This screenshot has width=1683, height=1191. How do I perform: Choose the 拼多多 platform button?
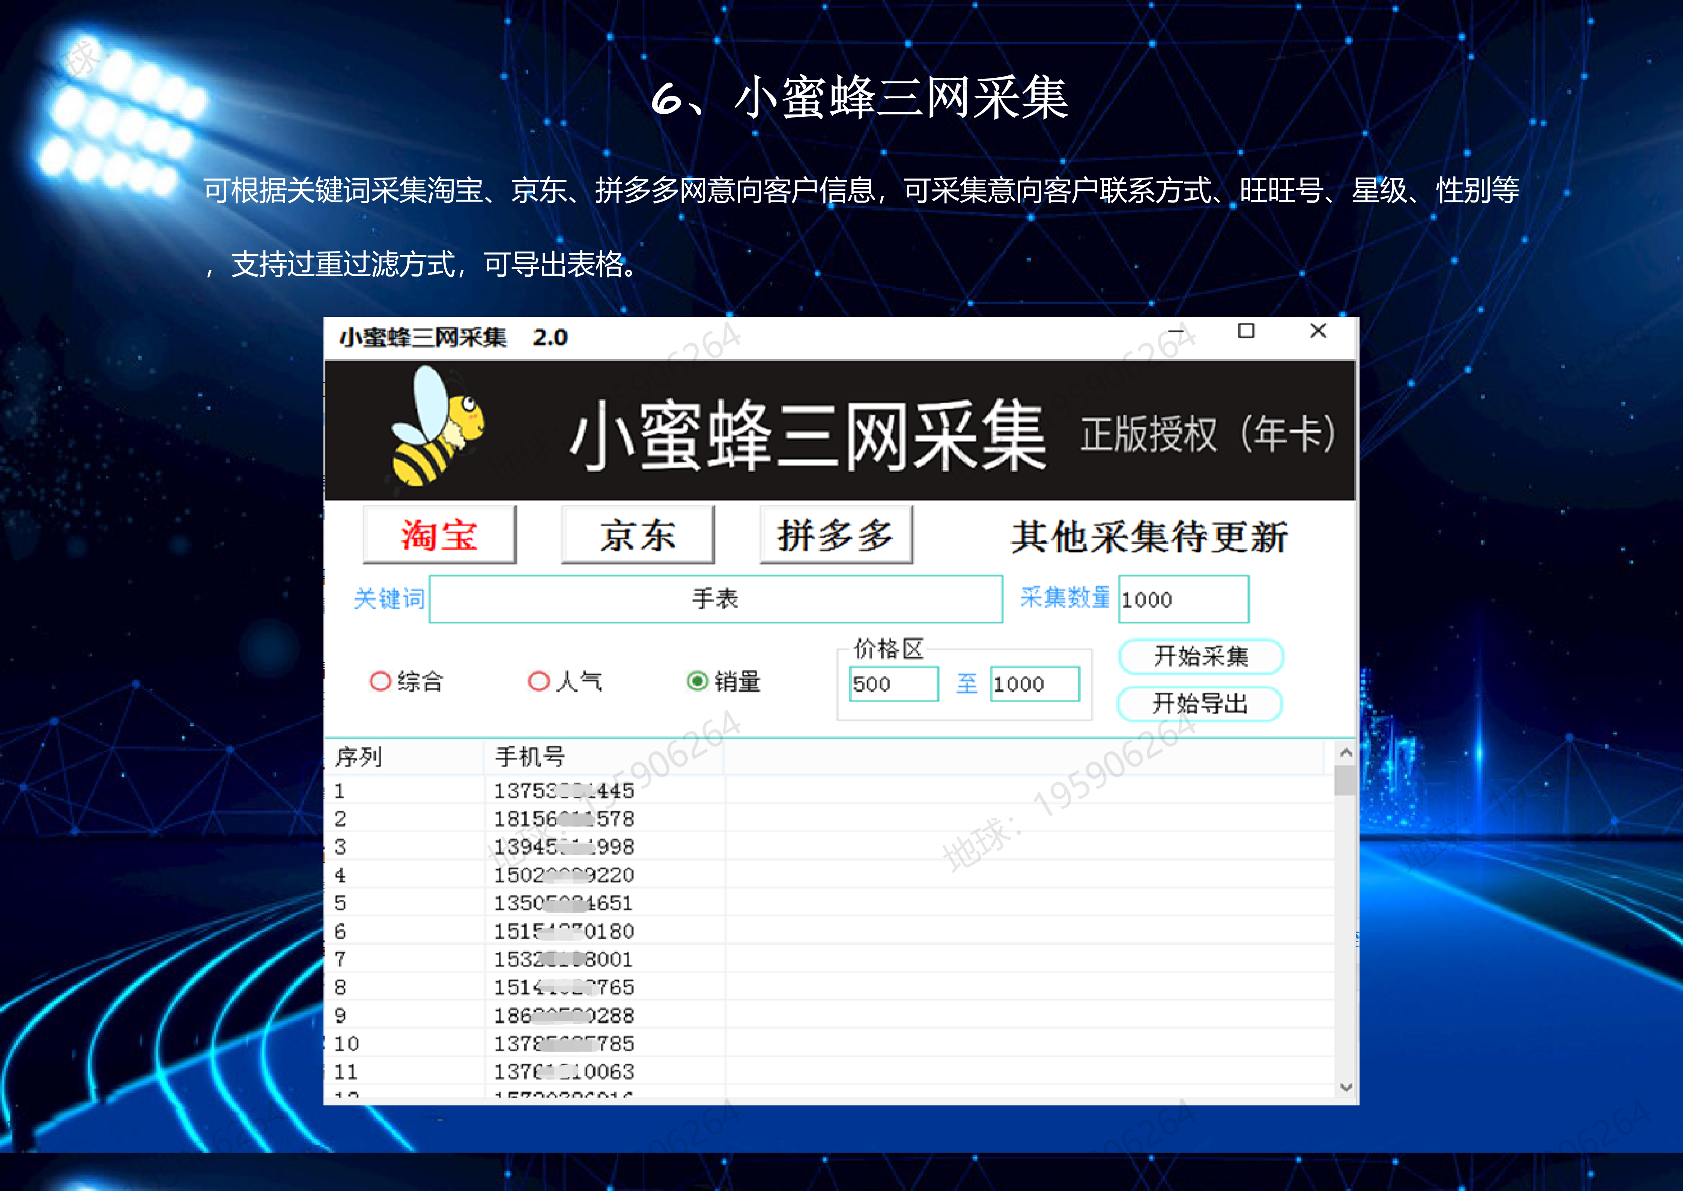(x=836, y=535)
